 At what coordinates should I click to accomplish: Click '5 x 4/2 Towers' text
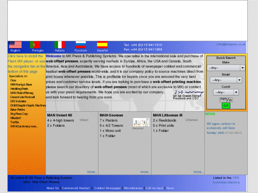point(111,125)
